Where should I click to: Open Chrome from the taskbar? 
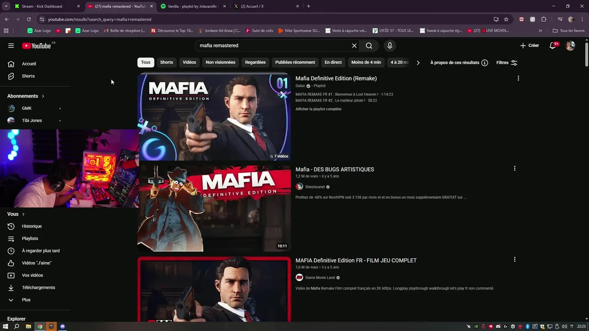[x=40, y=326]
